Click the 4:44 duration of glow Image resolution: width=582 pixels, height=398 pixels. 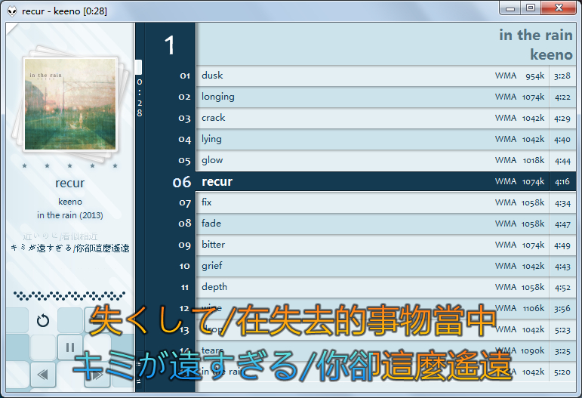click(x=562, y=161)
